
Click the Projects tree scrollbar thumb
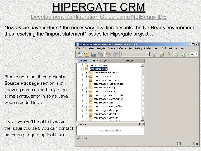click(x=143, y=72)
